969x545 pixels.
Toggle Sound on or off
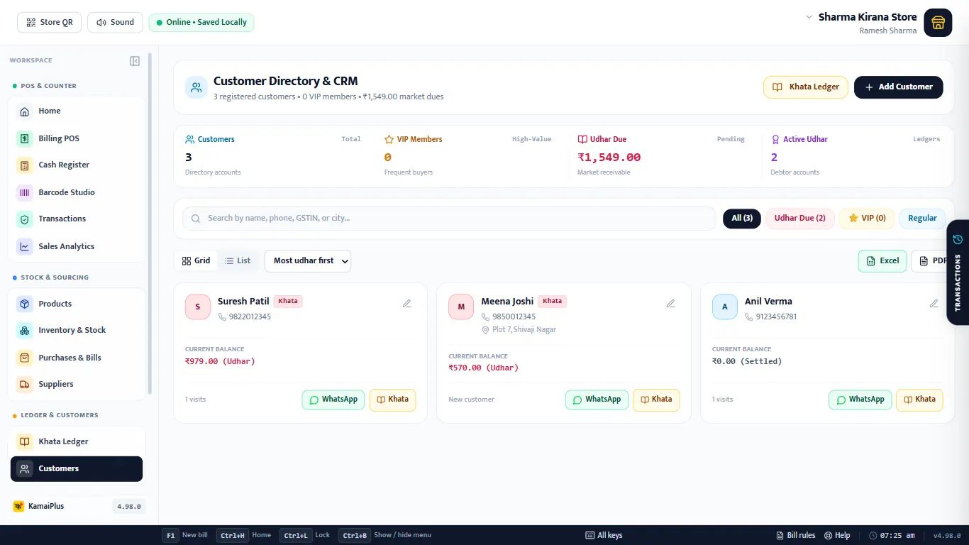[x=115, y=23]
